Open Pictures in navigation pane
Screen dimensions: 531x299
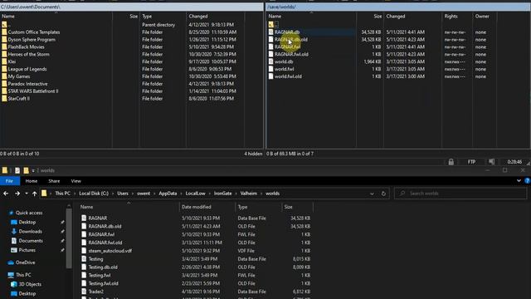point(27,250)
